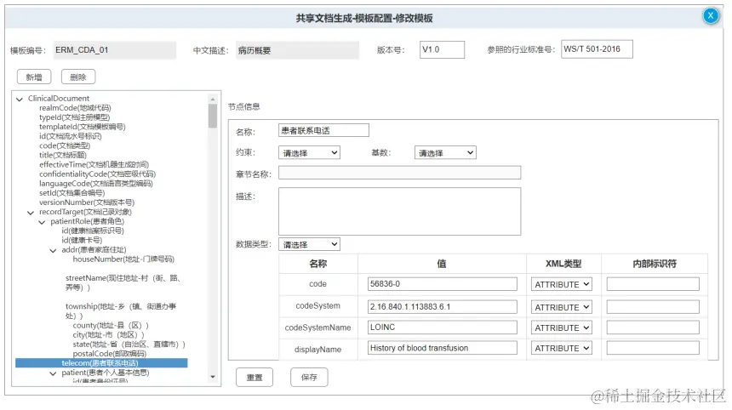Open XML type dropdown for code row

[x=562, y=284]
